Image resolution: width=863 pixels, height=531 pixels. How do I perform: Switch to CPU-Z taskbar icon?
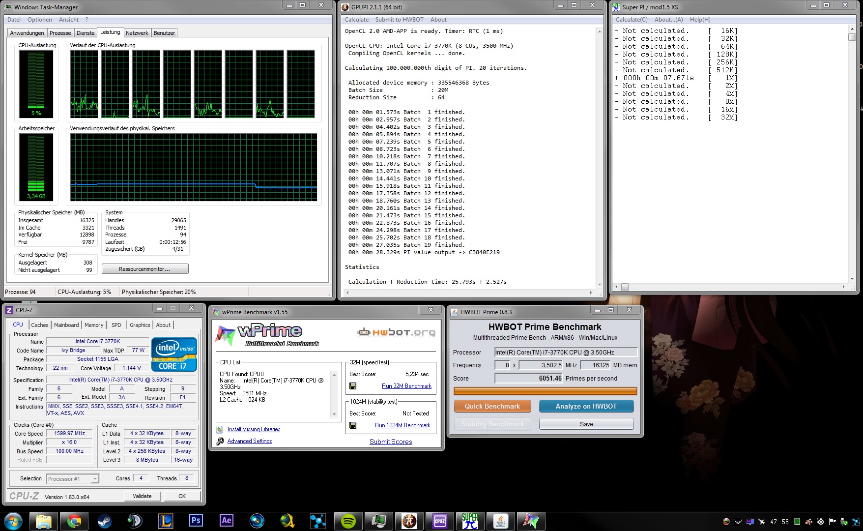point(439,521)
